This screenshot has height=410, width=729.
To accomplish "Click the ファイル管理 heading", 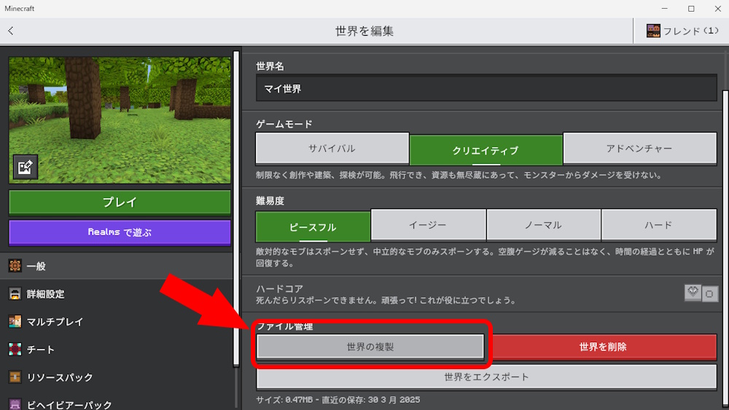I will 284,326.
